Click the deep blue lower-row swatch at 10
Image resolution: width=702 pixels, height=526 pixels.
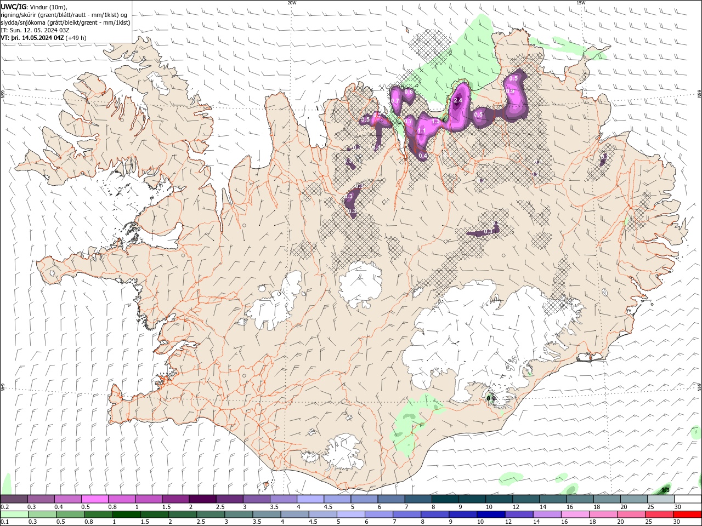[490, 514]
